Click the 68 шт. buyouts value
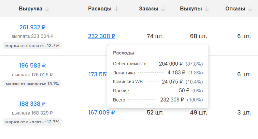 199,36
